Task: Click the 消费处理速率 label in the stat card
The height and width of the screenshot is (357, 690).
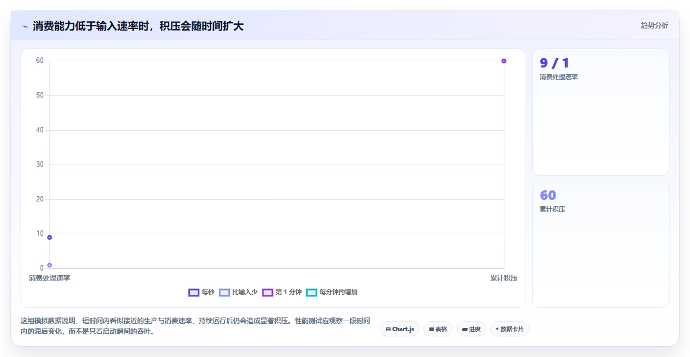Action: click(x=559, y=77)
